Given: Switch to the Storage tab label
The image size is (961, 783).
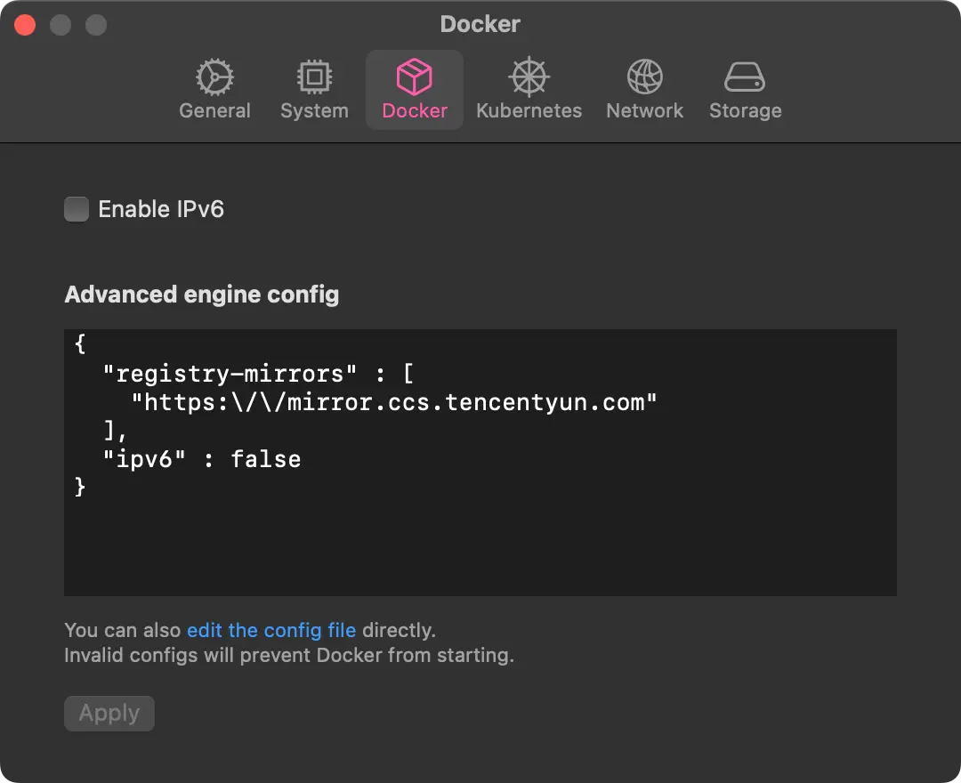Looking at the screenshot, I should click(745, 111).
